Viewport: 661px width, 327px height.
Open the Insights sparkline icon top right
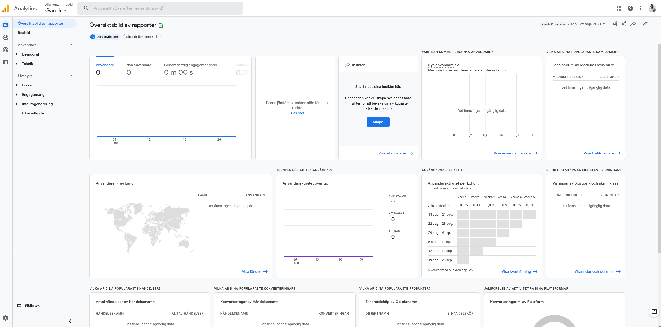(633, 24)
